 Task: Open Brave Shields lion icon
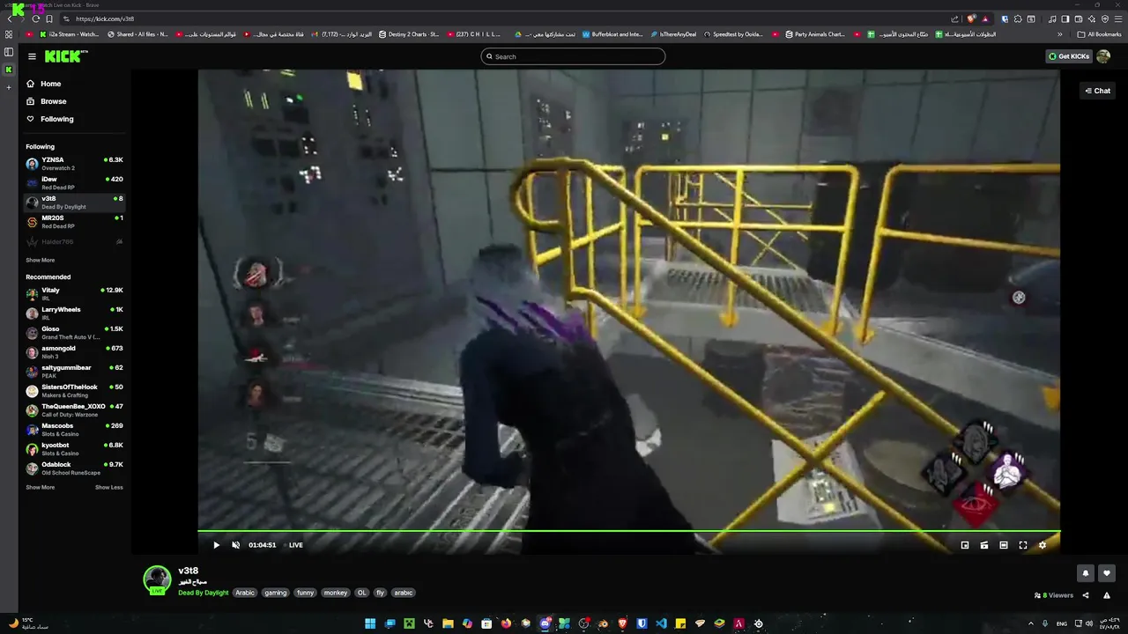coord(971,18)
